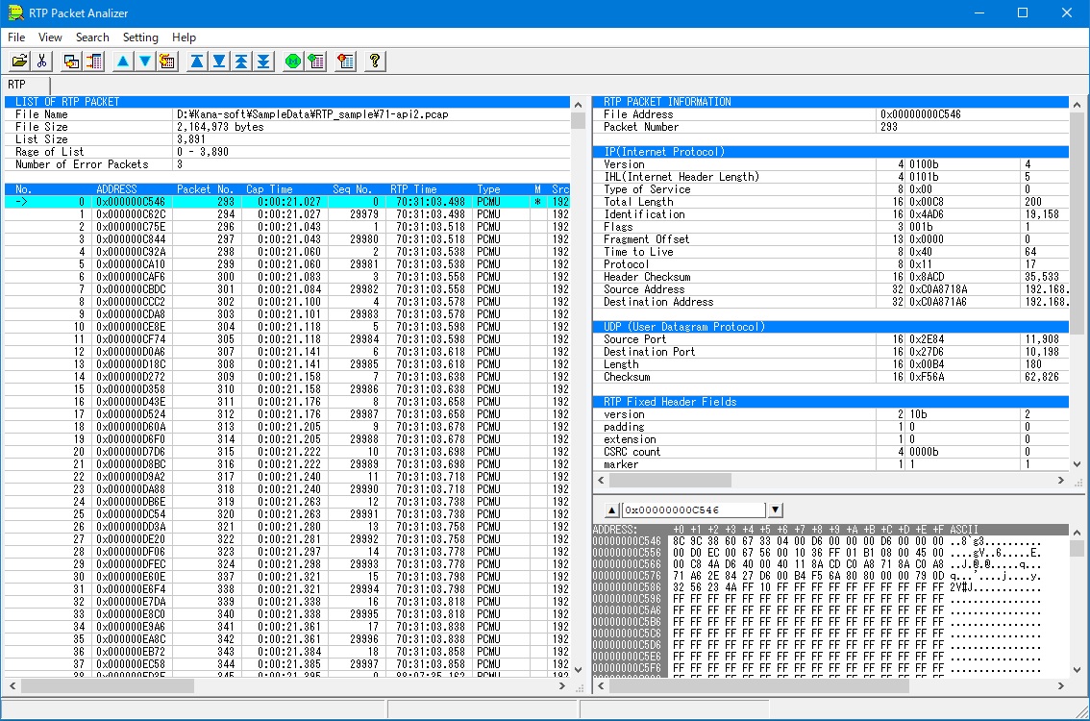The height and width of the screenshot is (721, 1090).
Task: Select packet row with address 0x000000DFEC
Action: [287, 564]
